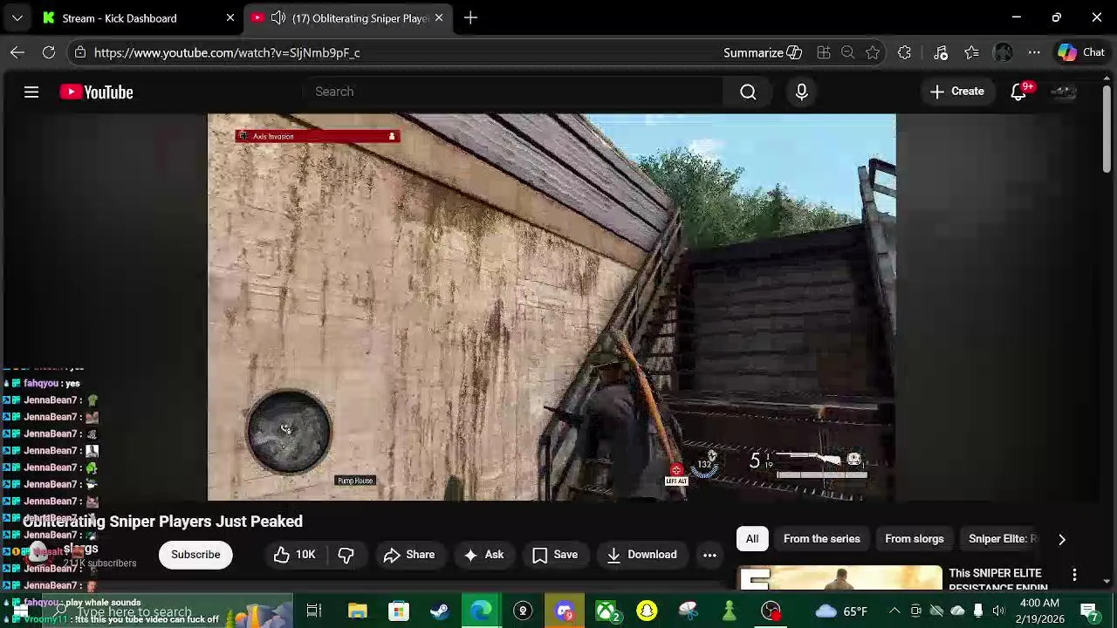Open the volume control in tray
Viewport: 1117px width, 628px height.
998,611
